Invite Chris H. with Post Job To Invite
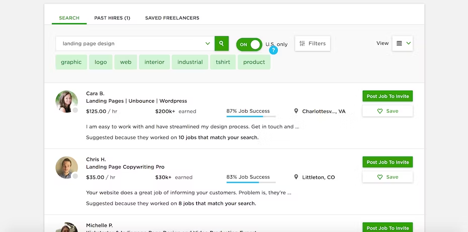 [387, 162]
